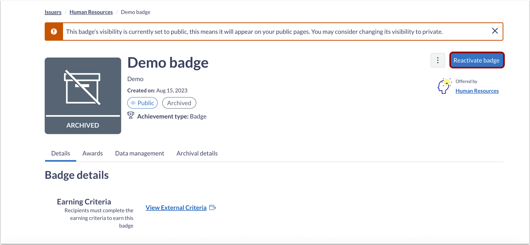Navigate to Issuers via breadcrumb

point(53,12)
